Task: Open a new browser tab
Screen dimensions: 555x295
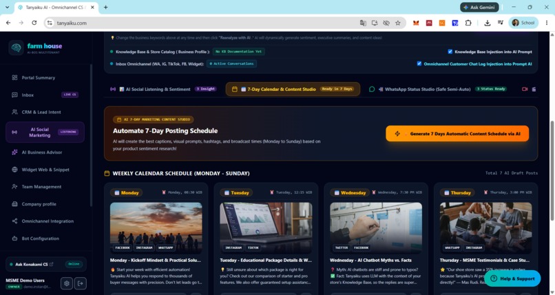Action: tap(106, 7)
